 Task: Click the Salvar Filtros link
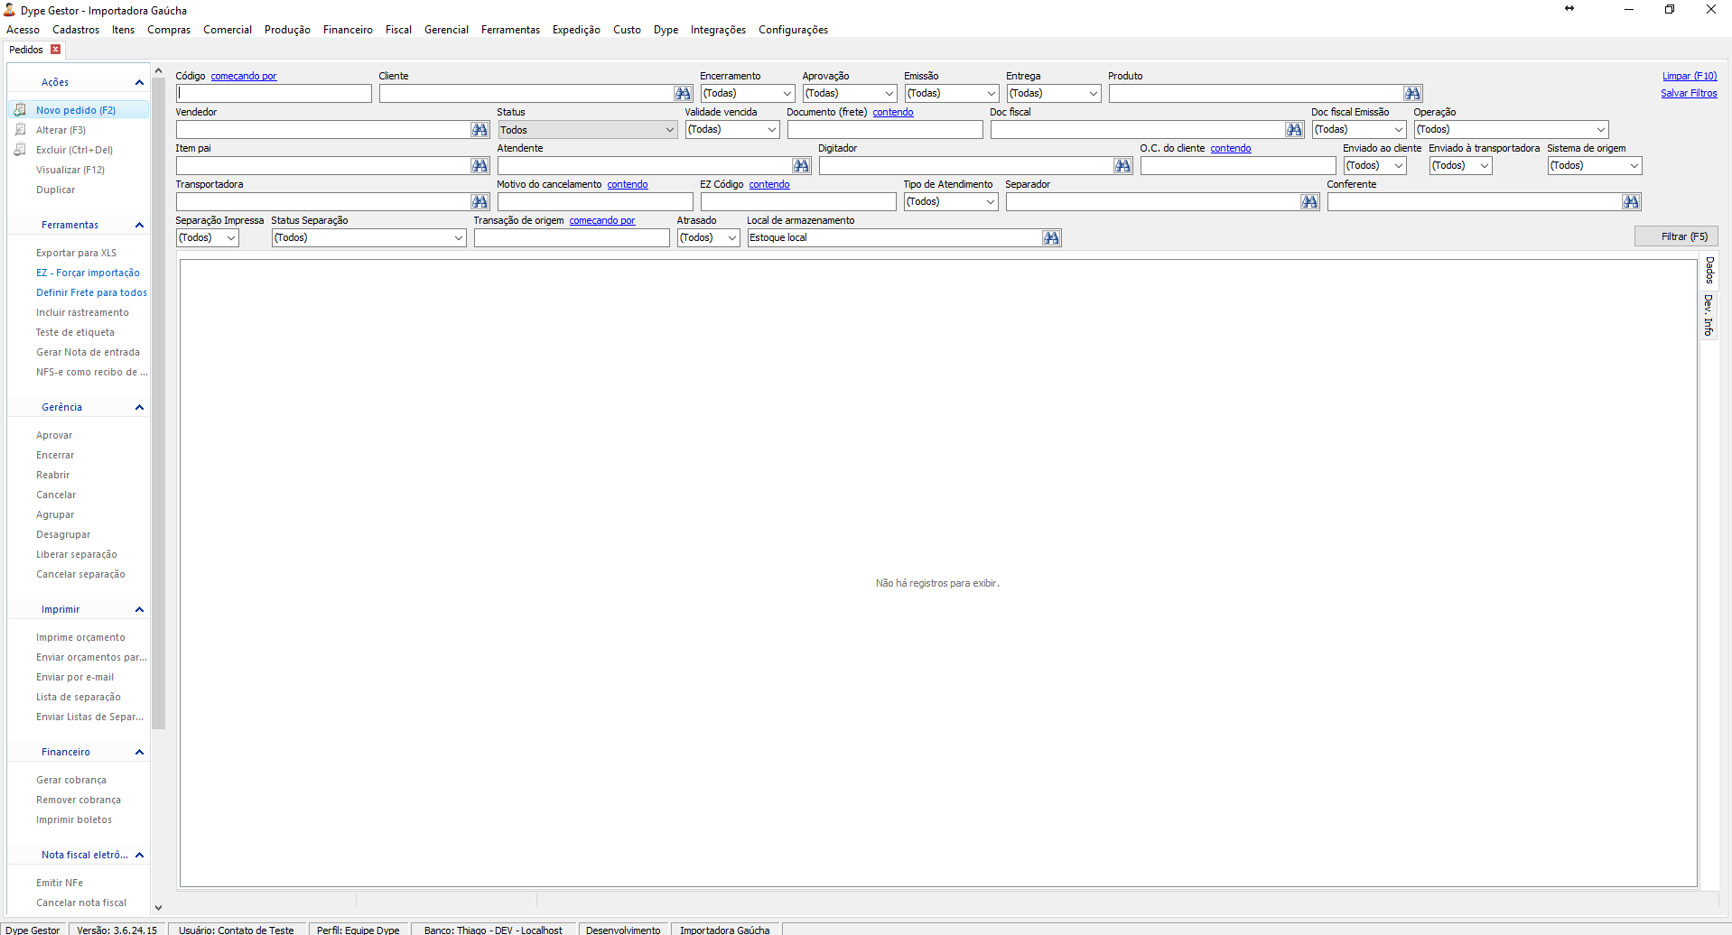[1689, 93]
